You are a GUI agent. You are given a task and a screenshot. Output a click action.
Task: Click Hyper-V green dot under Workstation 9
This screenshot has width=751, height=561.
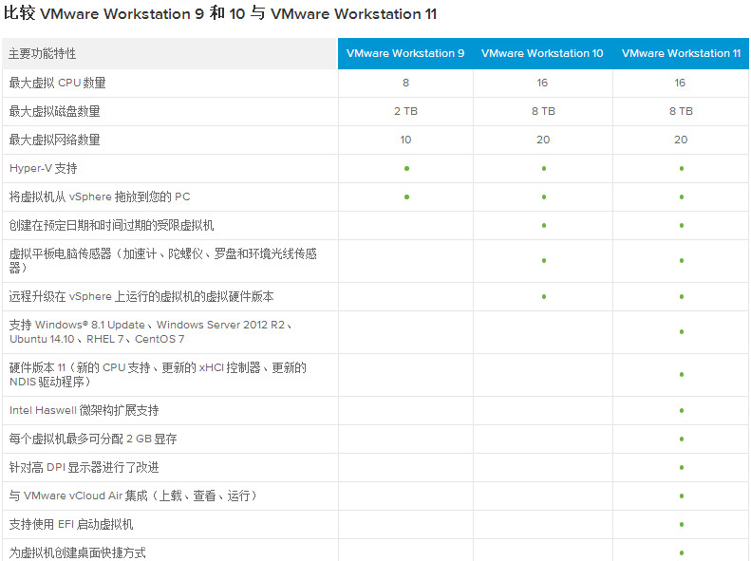pos(406,169)
